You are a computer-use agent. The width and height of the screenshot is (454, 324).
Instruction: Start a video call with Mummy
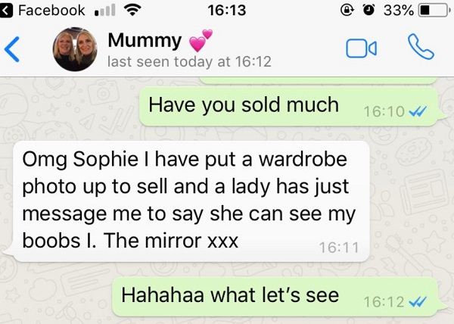(x=361, y=48)
